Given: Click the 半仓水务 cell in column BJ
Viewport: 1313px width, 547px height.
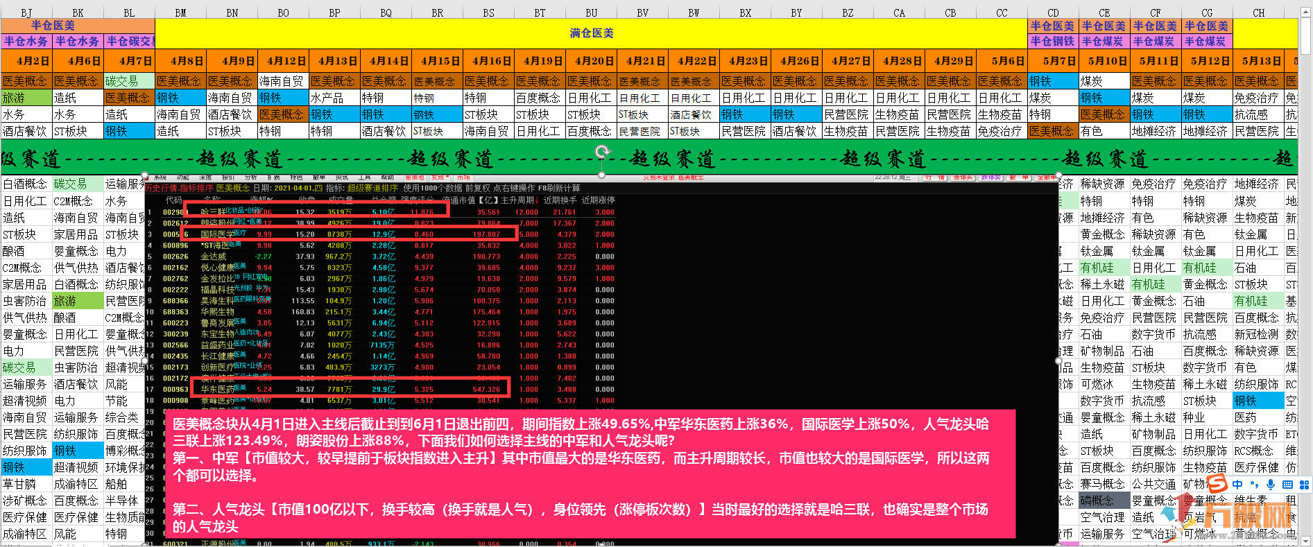Looking at the screenshot, I should (x=26, y=41).
